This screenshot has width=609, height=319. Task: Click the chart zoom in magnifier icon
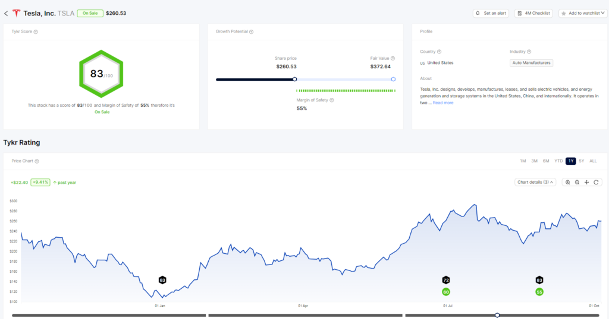568,182
